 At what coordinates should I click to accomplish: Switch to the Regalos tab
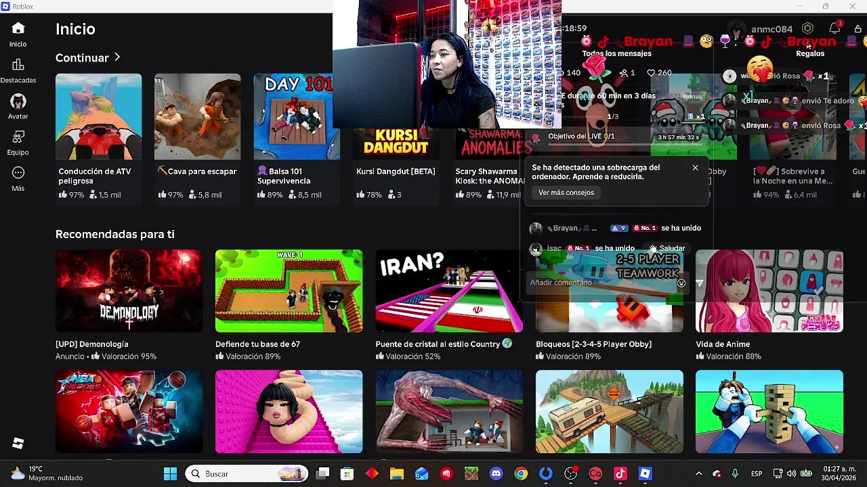pos(810,53)
